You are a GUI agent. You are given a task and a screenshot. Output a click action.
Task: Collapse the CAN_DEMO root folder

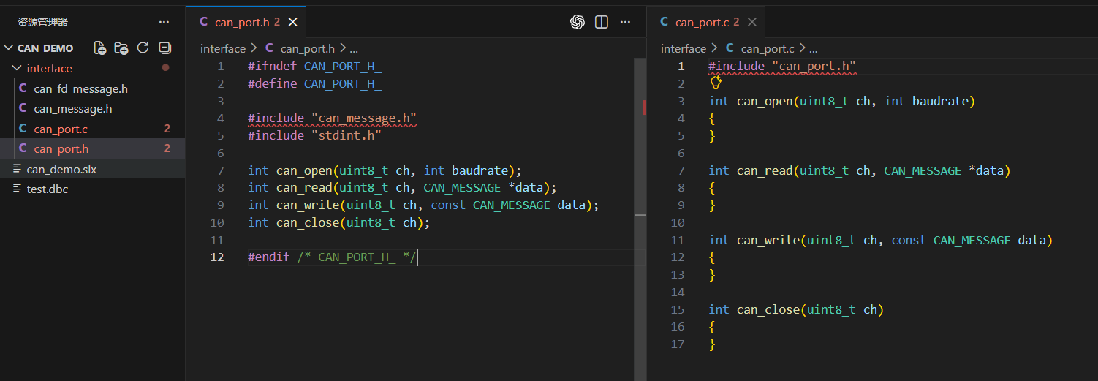pyautogui.click(x=9, y=48)
